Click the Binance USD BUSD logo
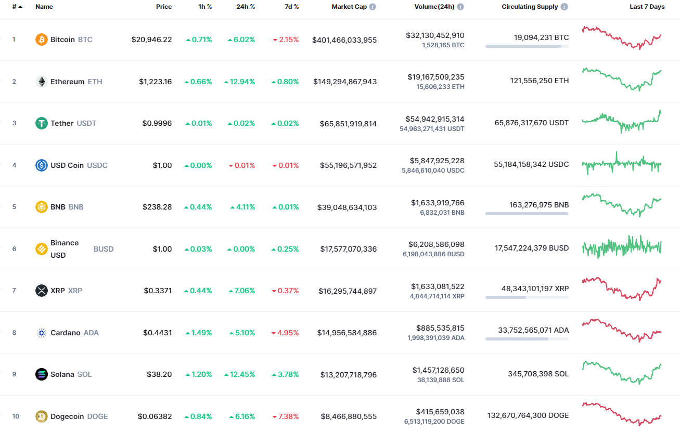 coord(41,248)
